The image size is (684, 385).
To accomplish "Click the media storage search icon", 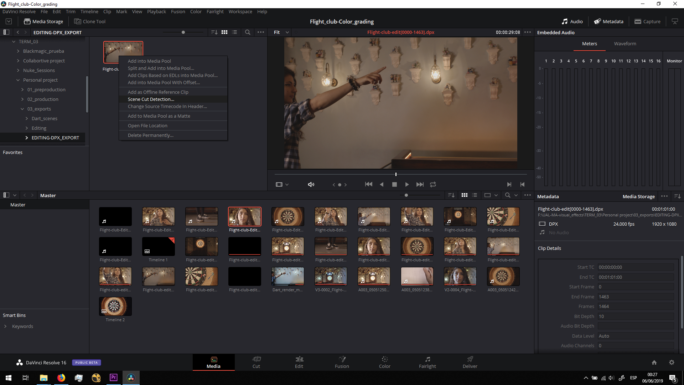I will click(x=248, y=32).
